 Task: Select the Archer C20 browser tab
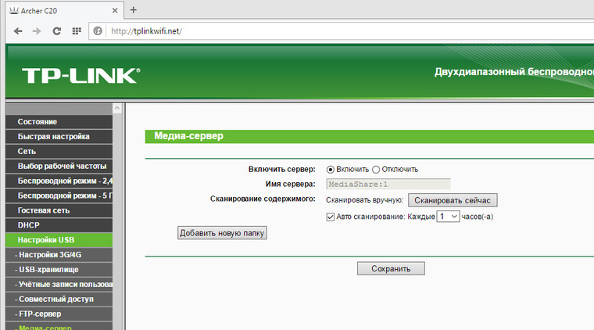click(63, 11)
